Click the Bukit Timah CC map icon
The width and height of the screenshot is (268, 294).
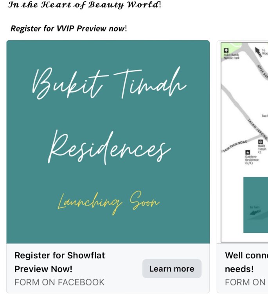[x=260, y=142]
